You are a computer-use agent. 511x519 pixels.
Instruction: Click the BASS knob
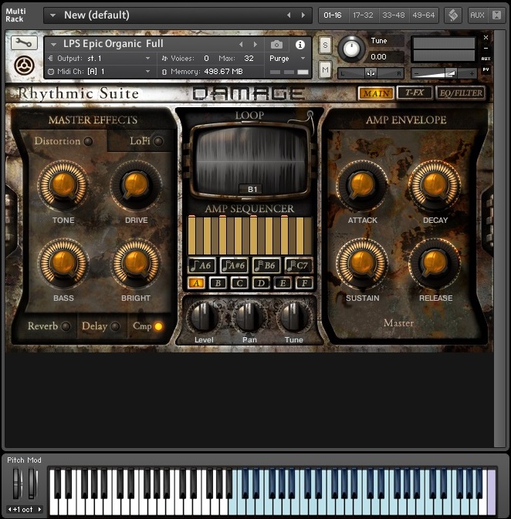[x=63, y=264]
